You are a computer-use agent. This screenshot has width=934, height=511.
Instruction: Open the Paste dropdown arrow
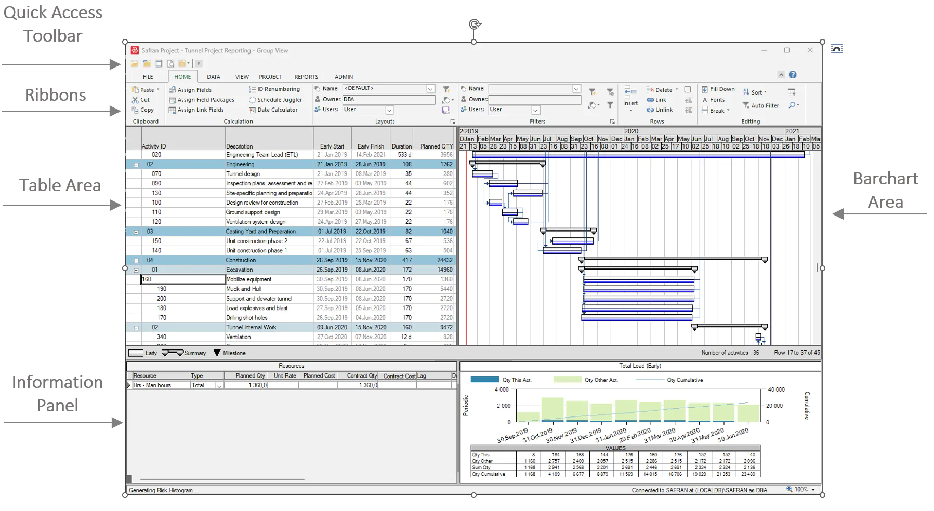[x=158, y=90]
